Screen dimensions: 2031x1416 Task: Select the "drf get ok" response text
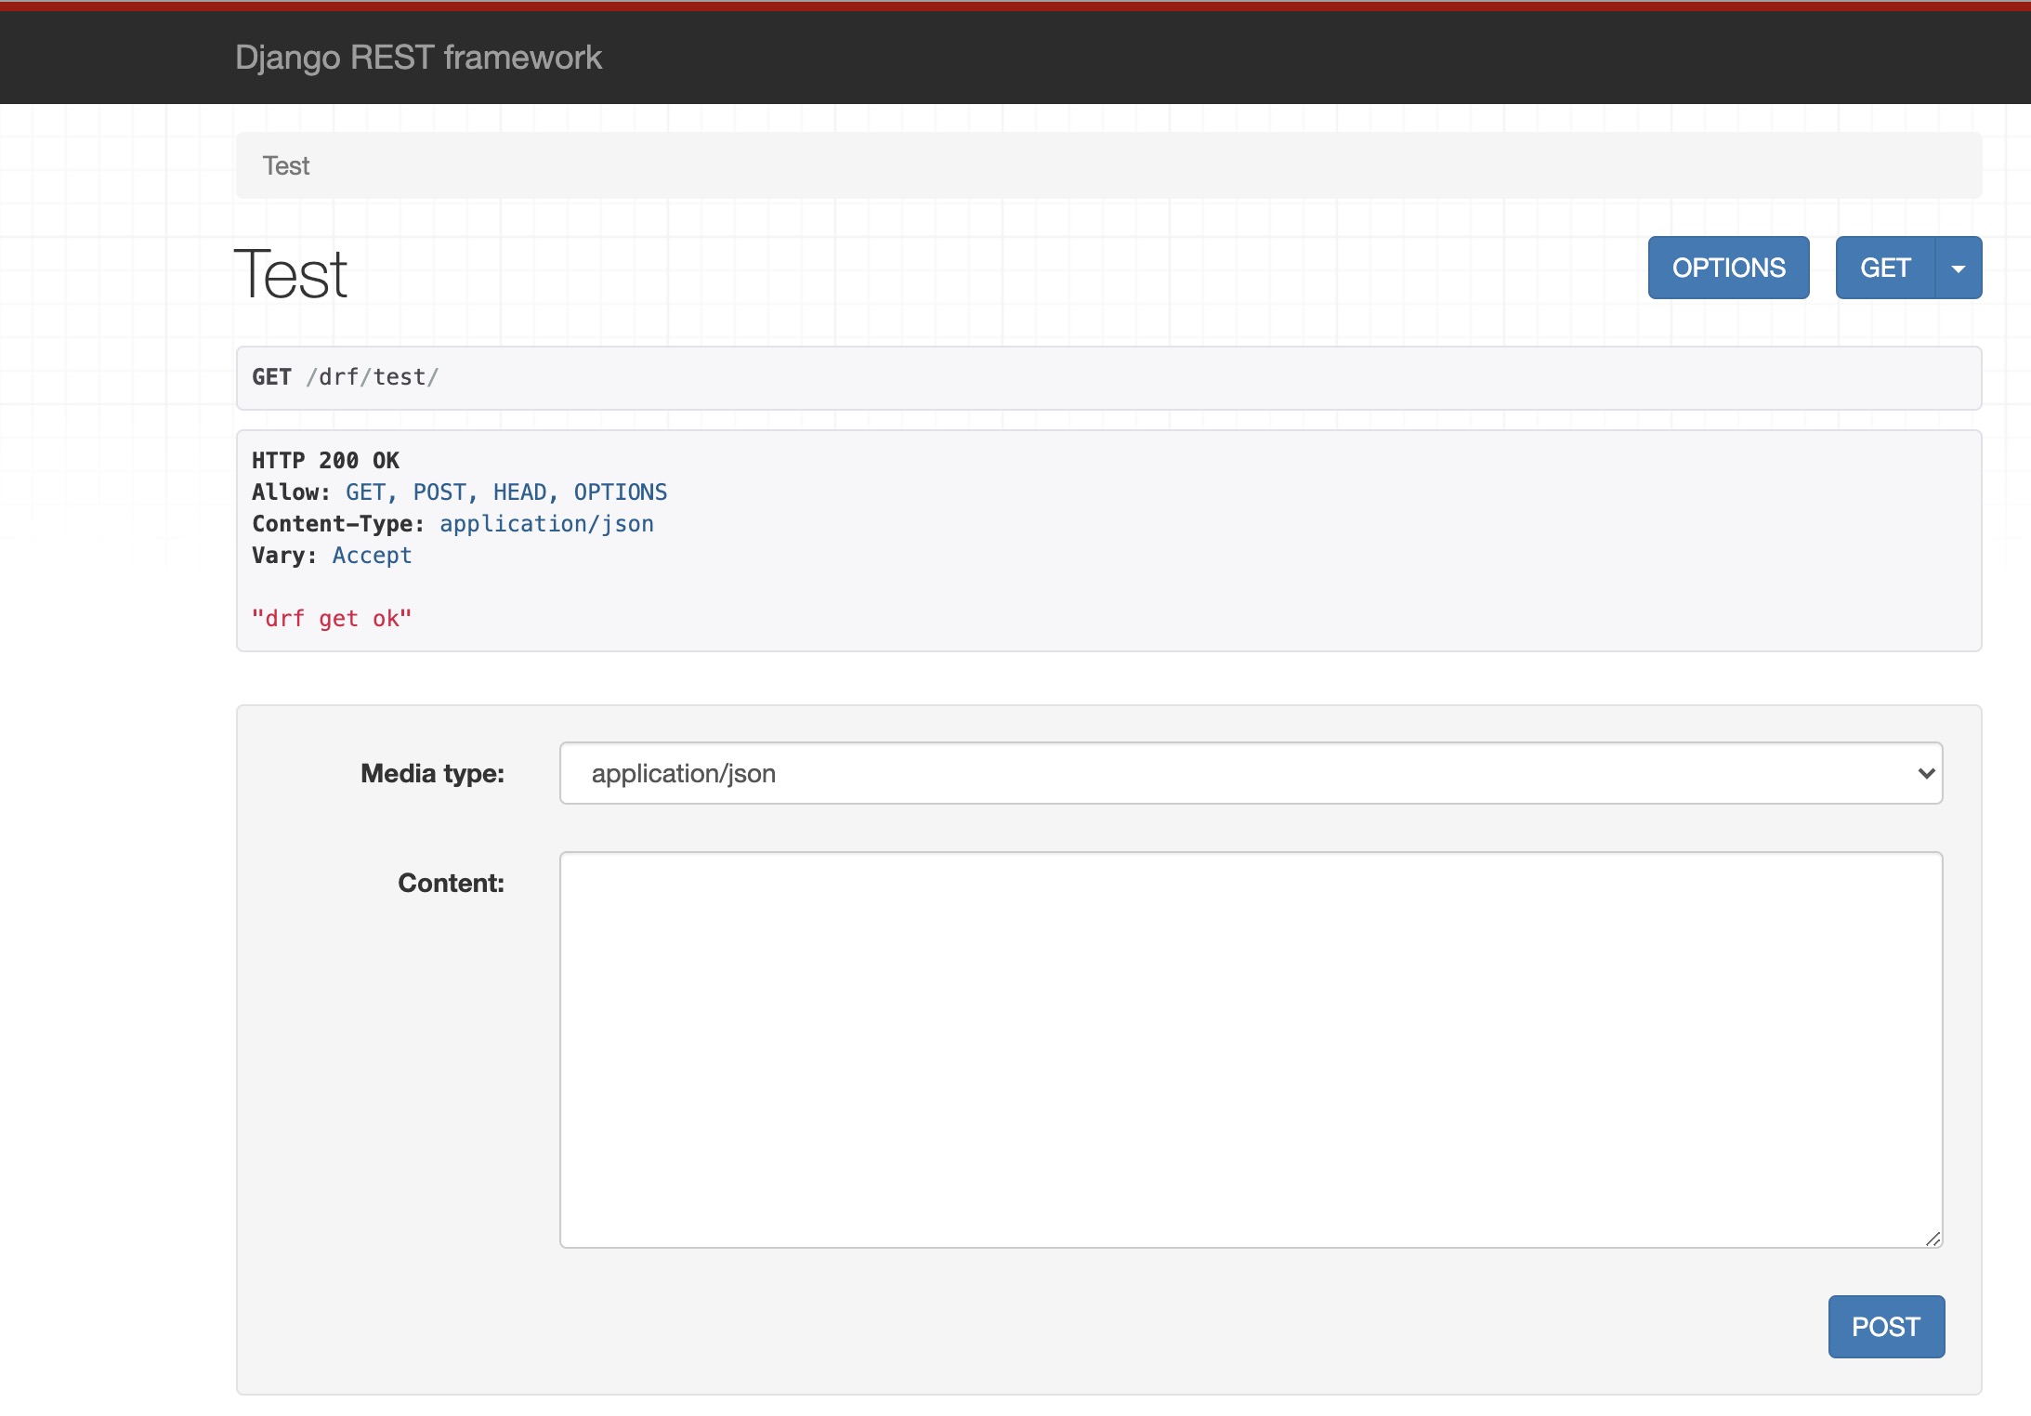pos(332,619)
